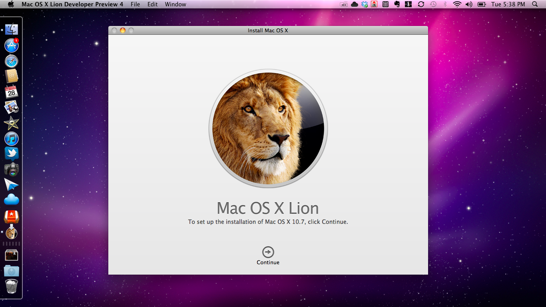Launch iMovie star icon in Dock
This screenshot has height=307, width=546.
[x=12, y=123]
